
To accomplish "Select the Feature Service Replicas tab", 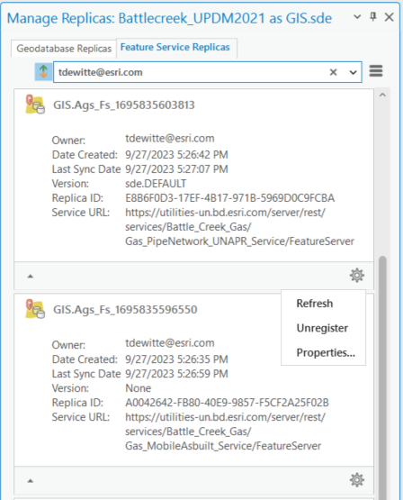I will point(175,47).
